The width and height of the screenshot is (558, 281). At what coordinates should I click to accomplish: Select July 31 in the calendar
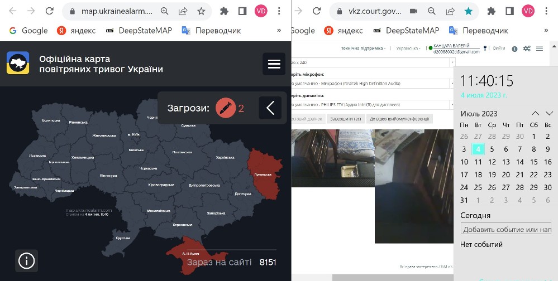(464, 200)
